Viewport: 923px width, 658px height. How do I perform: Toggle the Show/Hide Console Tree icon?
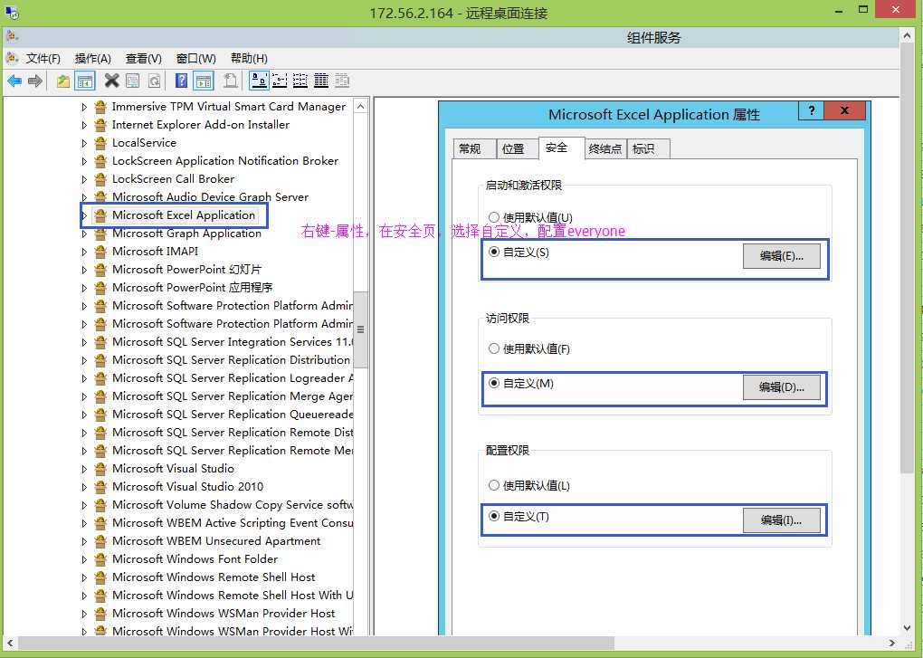(x=85, y=81)
